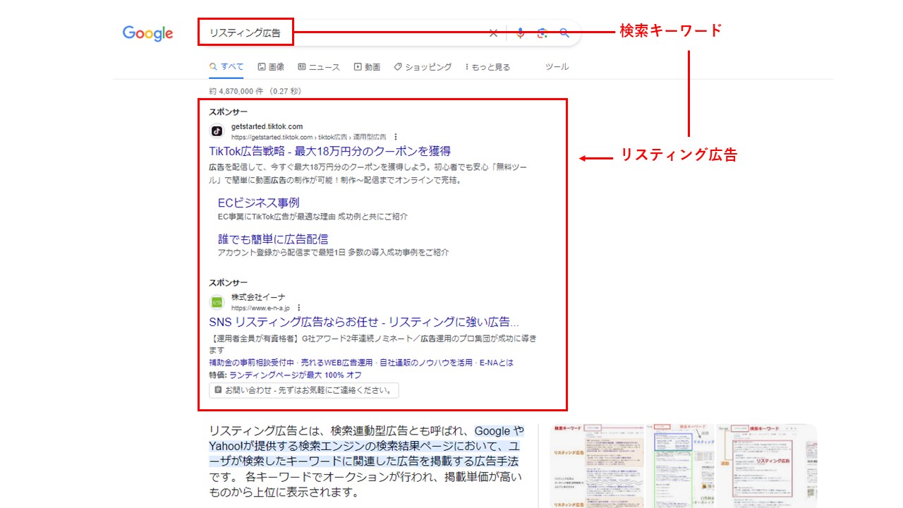Expand the もっと見る menu
This screenshot has height=508, width=903.
tap(487, 67)
